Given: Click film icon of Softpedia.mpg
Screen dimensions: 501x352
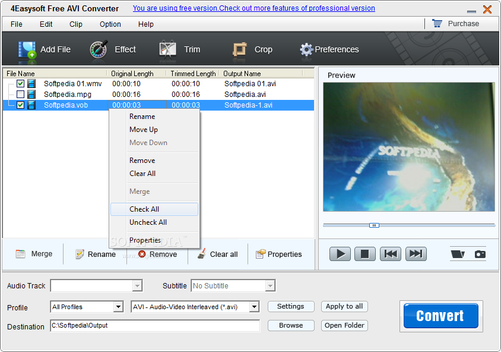Looking at the screenshot, I should click(x=31, y=95).
